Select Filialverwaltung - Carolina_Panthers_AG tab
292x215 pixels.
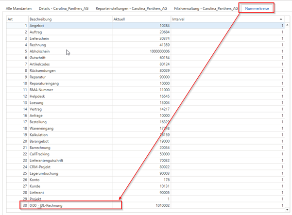click(x=203, y=9)
